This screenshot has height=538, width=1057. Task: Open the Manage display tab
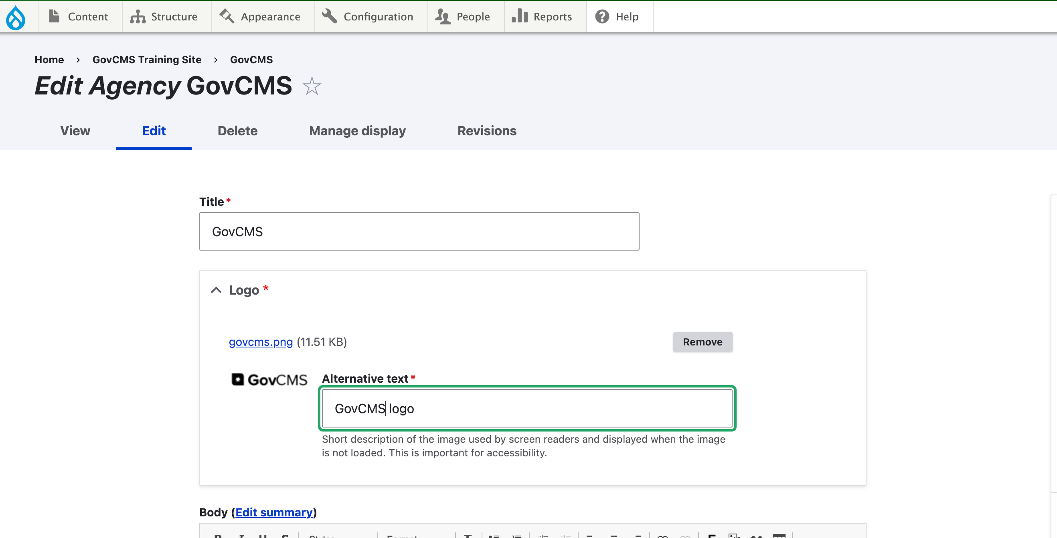(x=357, y=131)
